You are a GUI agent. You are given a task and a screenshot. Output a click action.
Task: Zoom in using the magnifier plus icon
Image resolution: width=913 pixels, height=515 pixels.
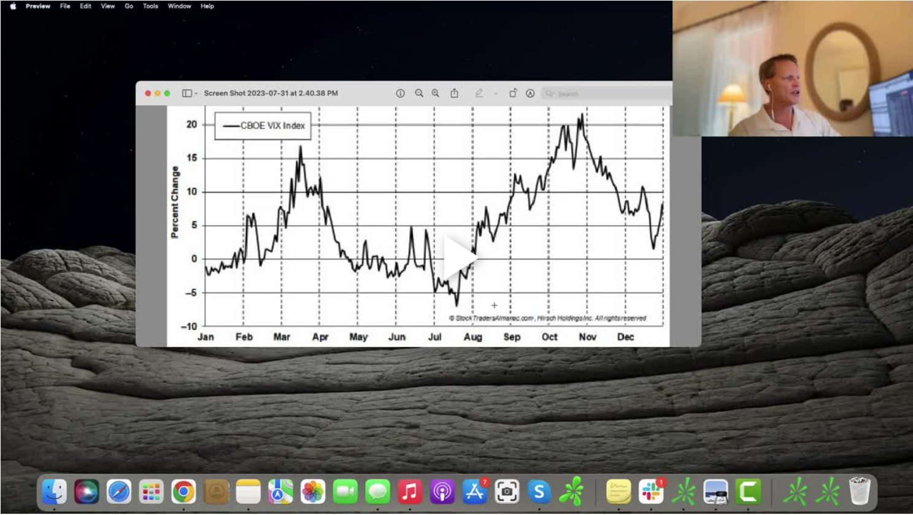pyautogui.click(x=436, y=93)
